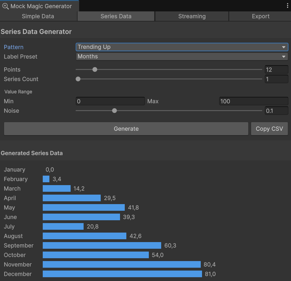Click the April bar

click(72, 198)
